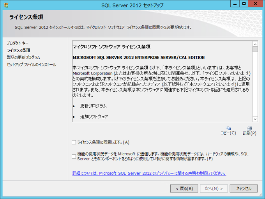Screen dimensions: 265x199
Task: Click the ENTERPRISE SERVER/CAL EDITION line
Action: [x=139, y=57]
